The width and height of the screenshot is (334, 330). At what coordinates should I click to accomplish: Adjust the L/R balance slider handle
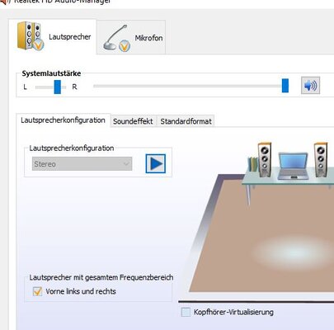click(57, 87)
